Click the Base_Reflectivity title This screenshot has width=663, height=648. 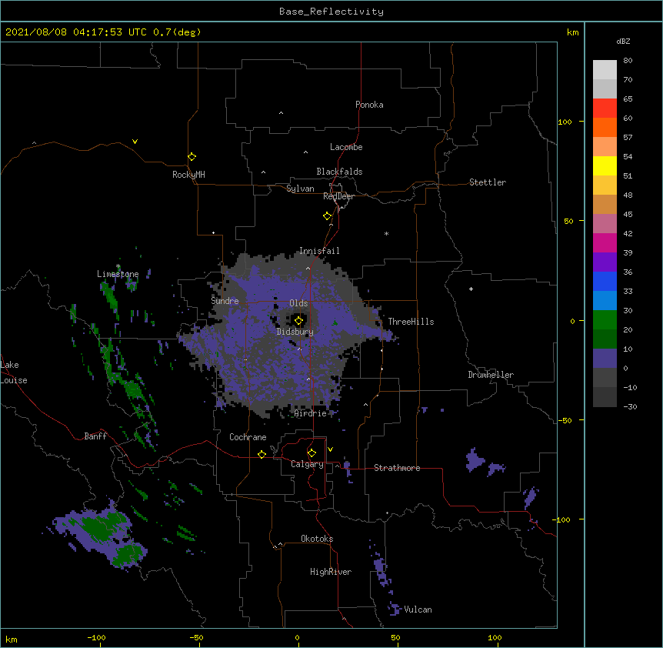pos(331,12)
